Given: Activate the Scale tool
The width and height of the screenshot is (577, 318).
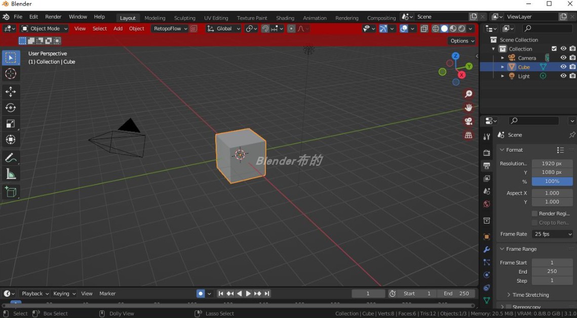Looking at the screenshot, I should (11, 124).
